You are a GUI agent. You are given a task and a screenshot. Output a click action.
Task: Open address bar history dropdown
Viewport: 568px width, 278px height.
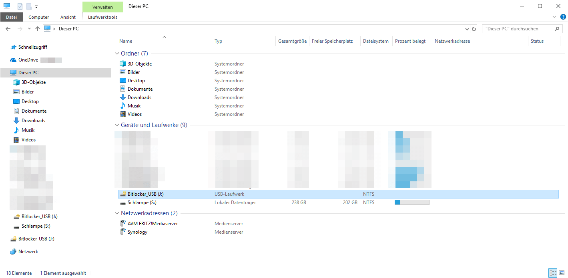pyautogui.click(x=467, y=29)
